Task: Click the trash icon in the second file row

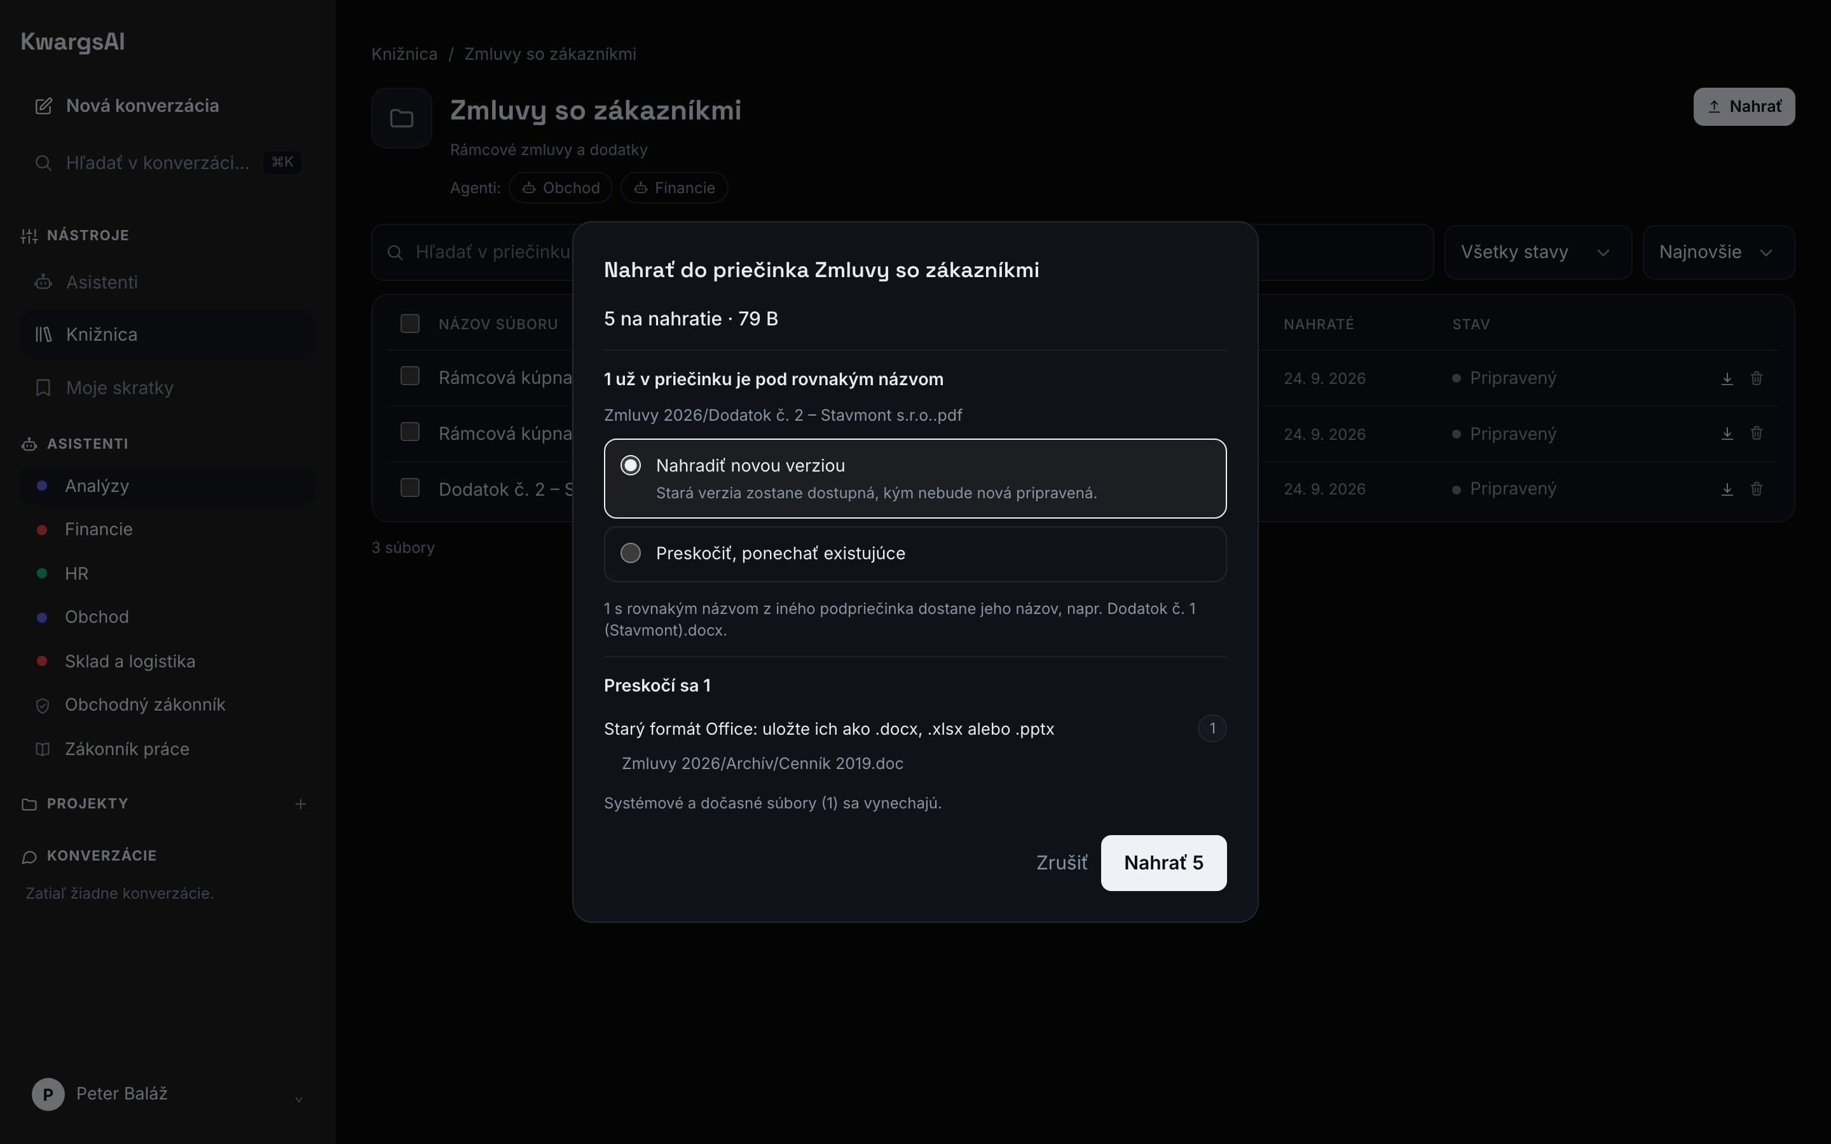Action: pos(1756,433)
